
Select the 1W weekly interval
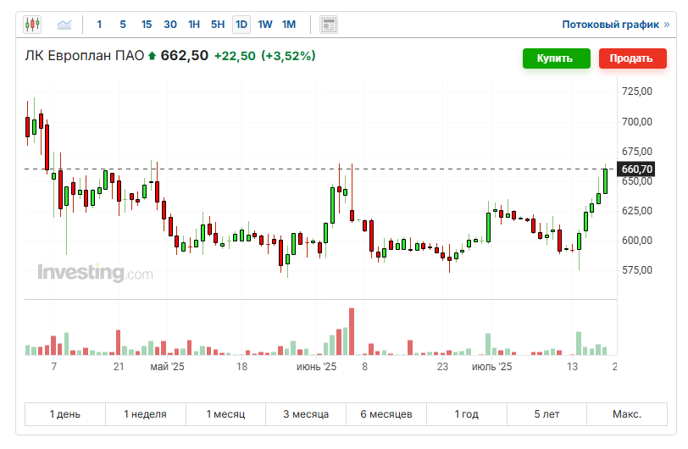(265, 25)
